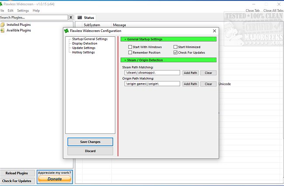
Task: Close the Flawless Widescreen Configuration dialog
Action: [x=215, y=31]
